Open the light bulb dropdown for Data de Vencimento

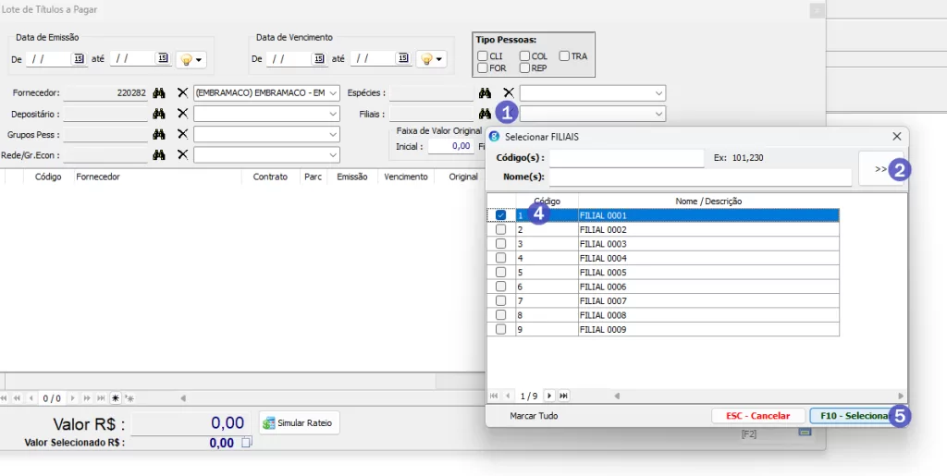point(430,58)
